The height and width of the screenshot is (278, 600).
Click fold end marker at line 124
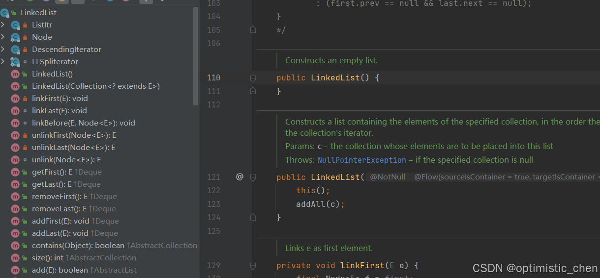pyautogui.click(x=253, y=217)
